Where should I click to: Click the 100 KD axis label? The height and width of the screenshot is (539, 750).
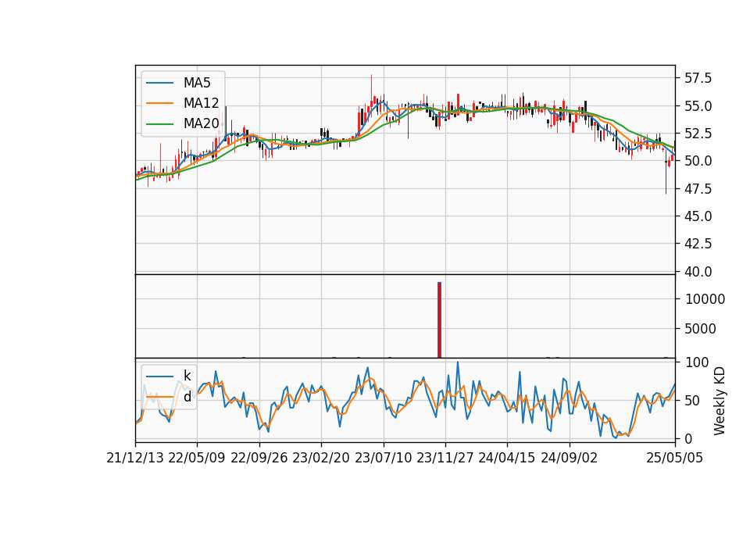(697, 362)
